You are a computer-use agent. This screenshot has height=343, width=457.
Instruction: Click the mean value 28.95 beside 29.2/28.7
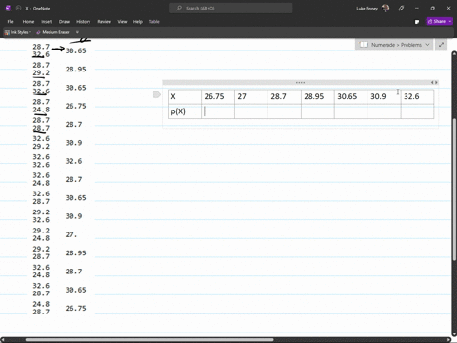coord(75,253)
